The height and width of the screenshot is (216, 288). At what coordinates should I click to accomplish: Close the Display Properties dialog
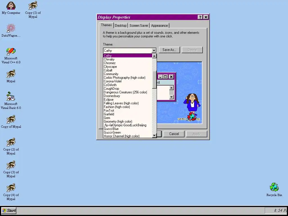tap(206, 17)
